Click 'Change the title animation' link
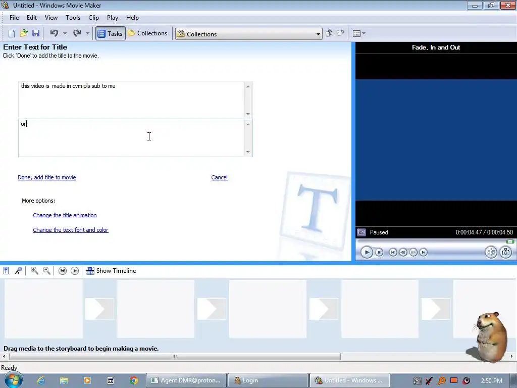Screen dimensions: 517x388 point(65,215)
